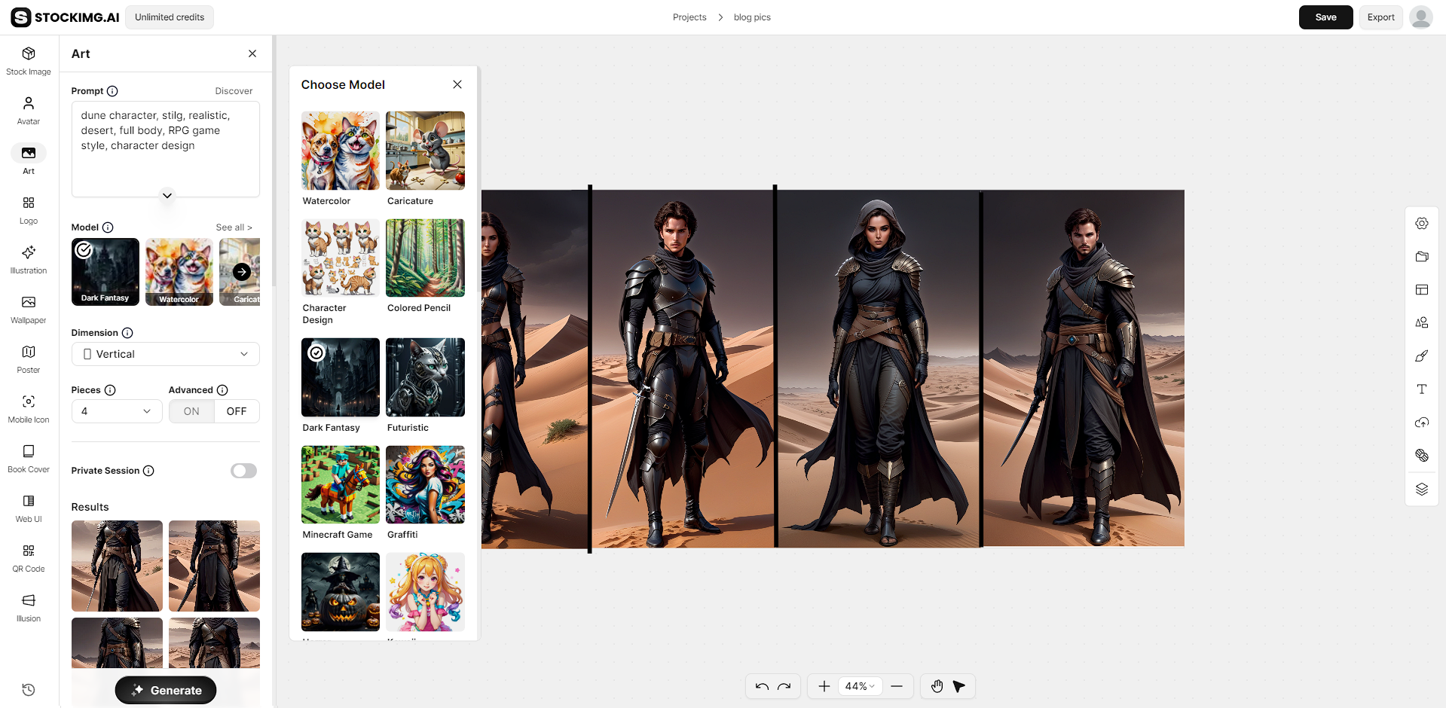Open the QR Code generator

click(28, 557)
